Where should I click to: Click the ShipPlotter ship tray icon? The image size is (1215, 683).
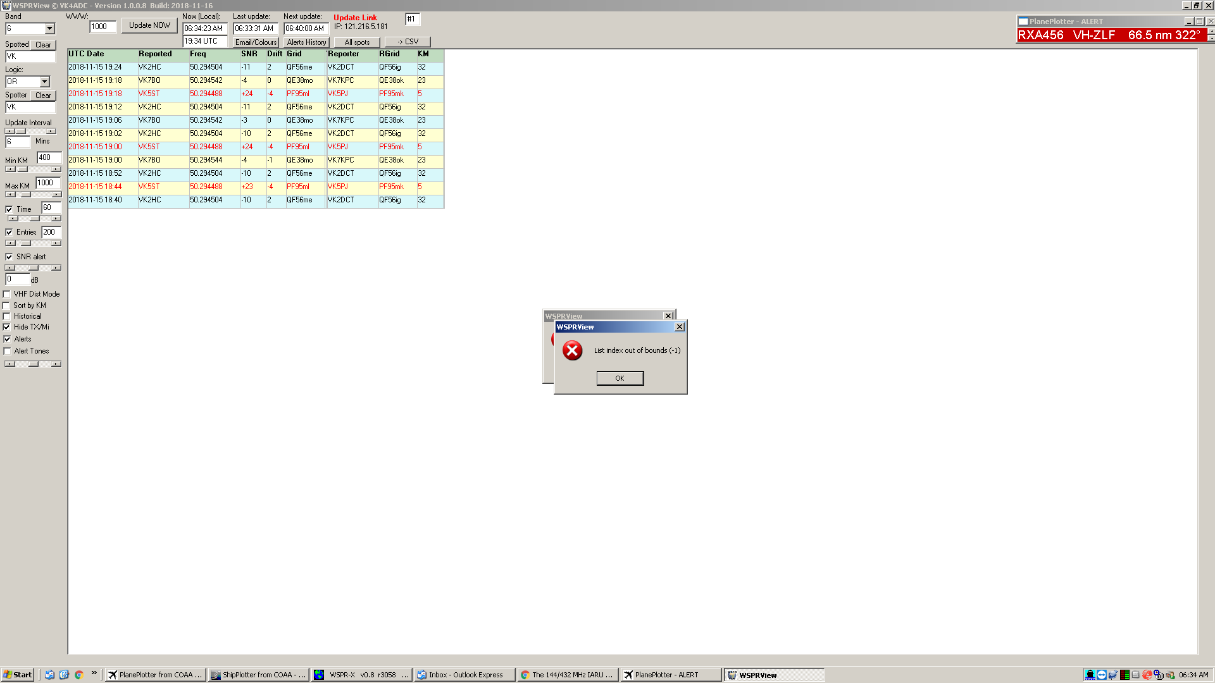(1090, 675)
